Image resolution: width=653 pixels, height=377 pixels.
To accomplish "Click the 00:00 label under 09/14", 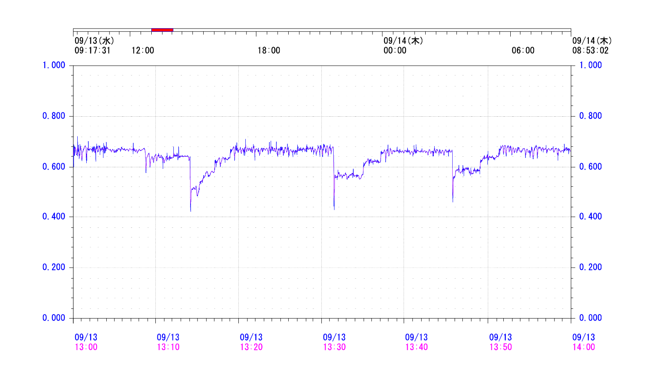I will coord(395,51).
